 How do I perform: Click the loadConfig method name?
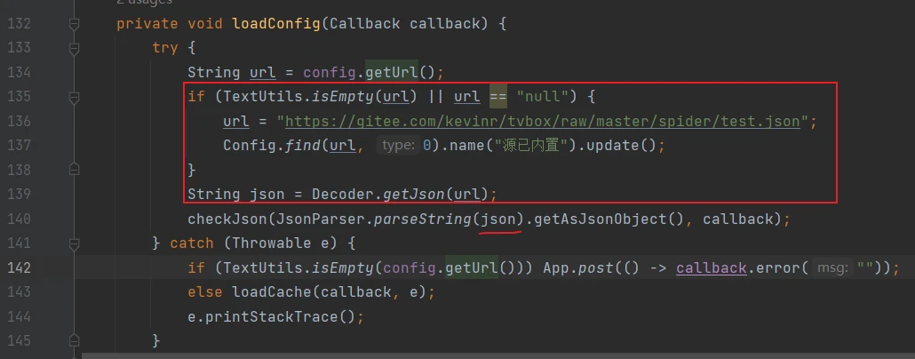point(275,23)
